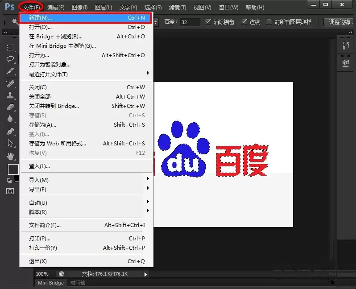Toggle contiguous 连续 checkbox
The width and height of the screenshot is (356, 289).
tap(244, 22)
